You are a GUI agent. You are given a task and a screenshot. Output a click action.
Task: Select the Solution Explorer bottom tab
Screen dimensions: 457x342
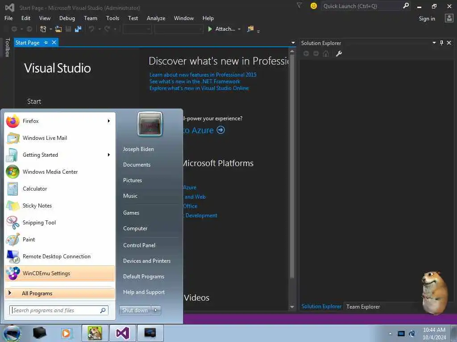click(321, 306)
